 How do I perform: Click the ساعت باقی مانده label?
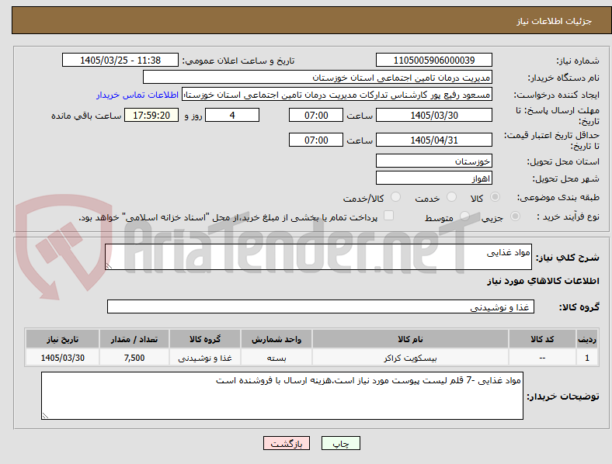click(x=86, y=116)
